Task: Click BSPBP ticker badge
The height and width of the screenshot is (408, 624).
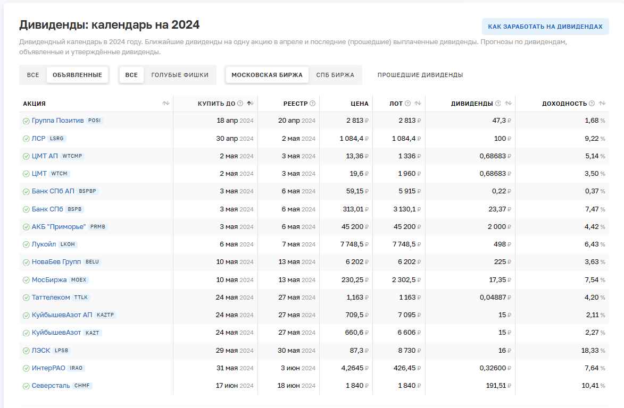Action: coord(88,191)
